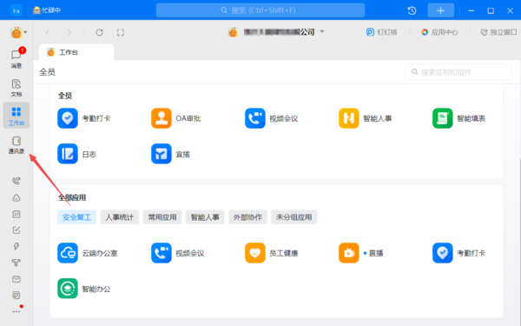Open the T-shaped sidebar icon
The width and height of the screenshot is (521, 326).
[x=16, y=263]
